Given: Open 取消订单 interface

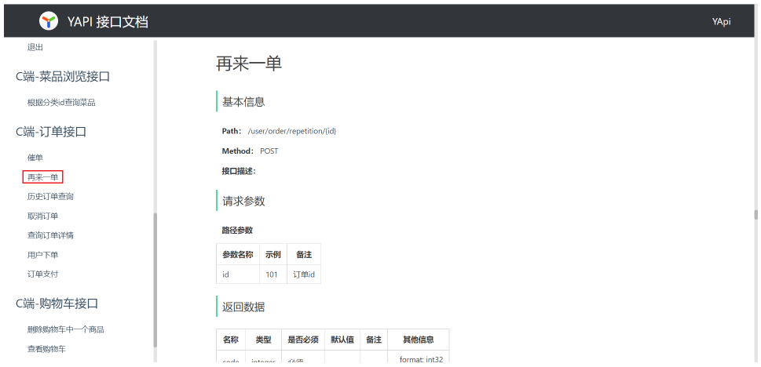Looking at the screenshot, I should pos(42,216).
